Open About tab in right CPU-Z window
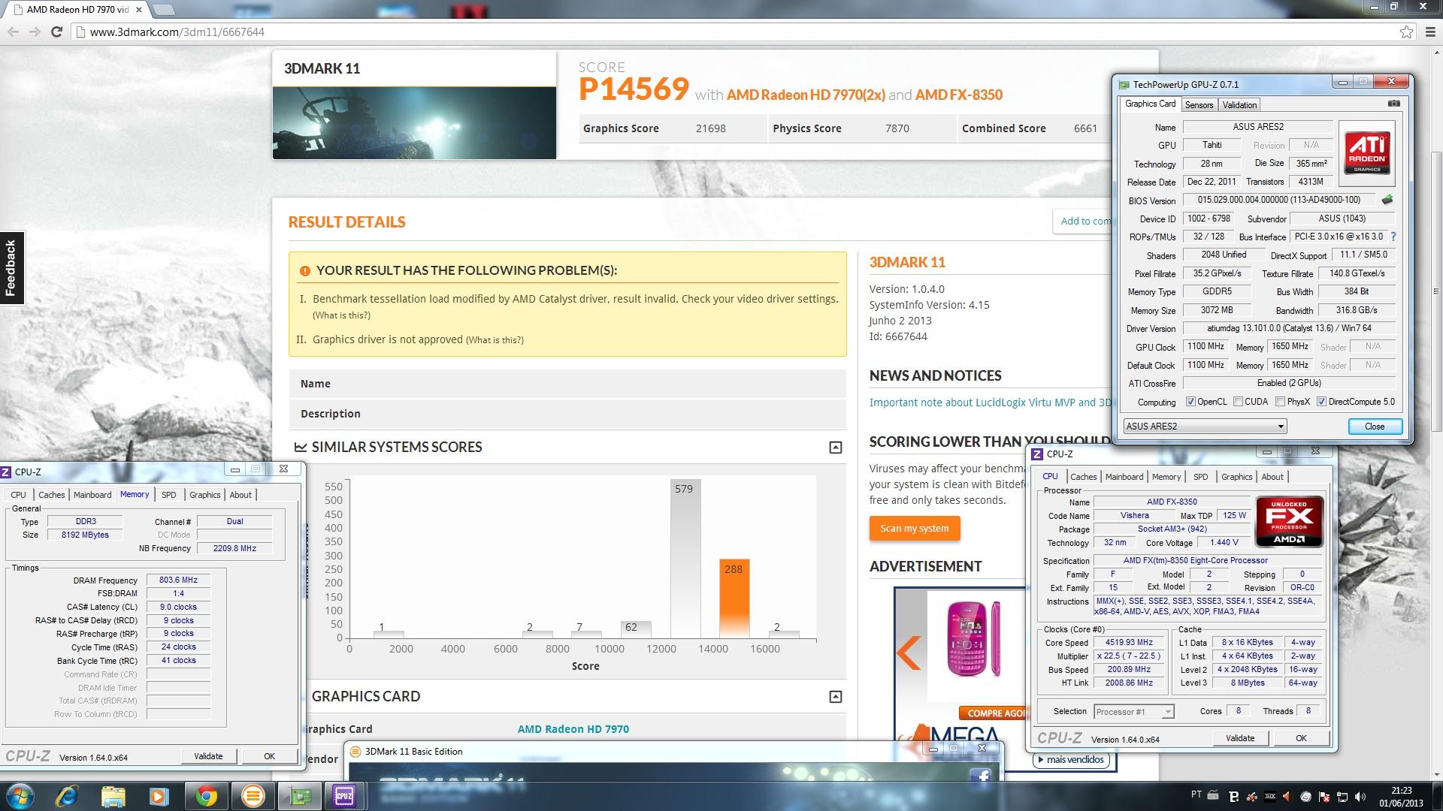The height and width of the screenshot is (811, 1443). (x=1272, y=477)
